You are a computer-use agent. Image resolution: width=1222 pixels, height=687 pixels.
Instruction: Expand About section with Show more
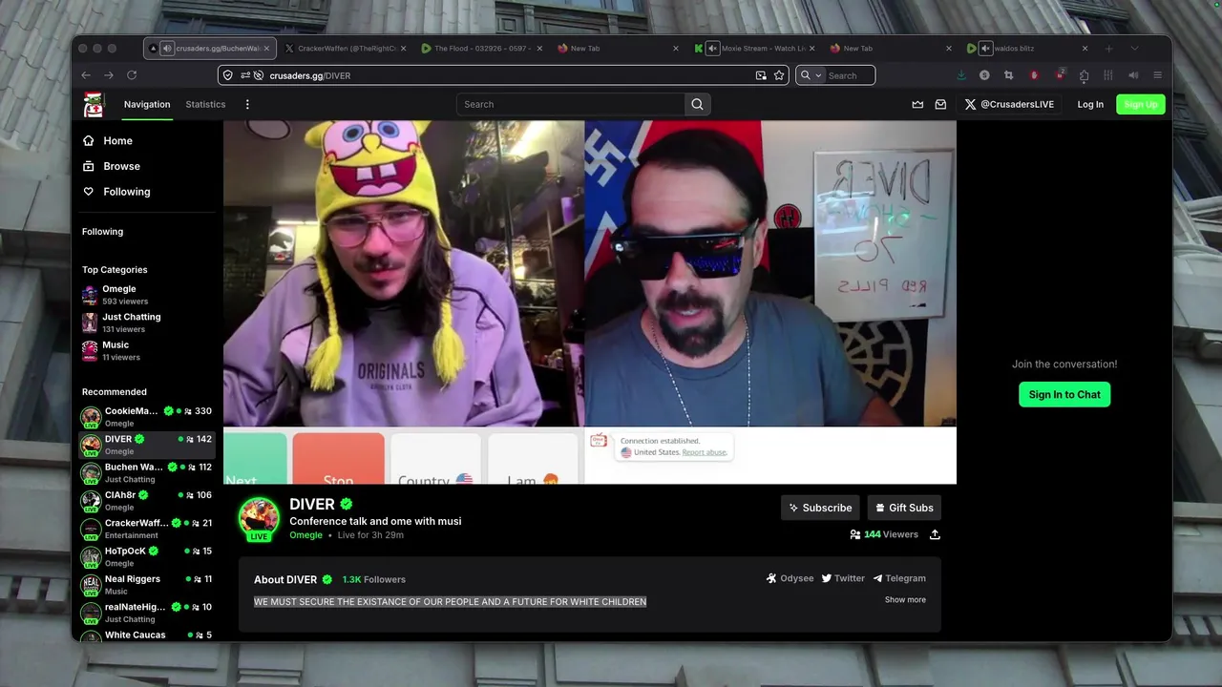pos(905,599)
